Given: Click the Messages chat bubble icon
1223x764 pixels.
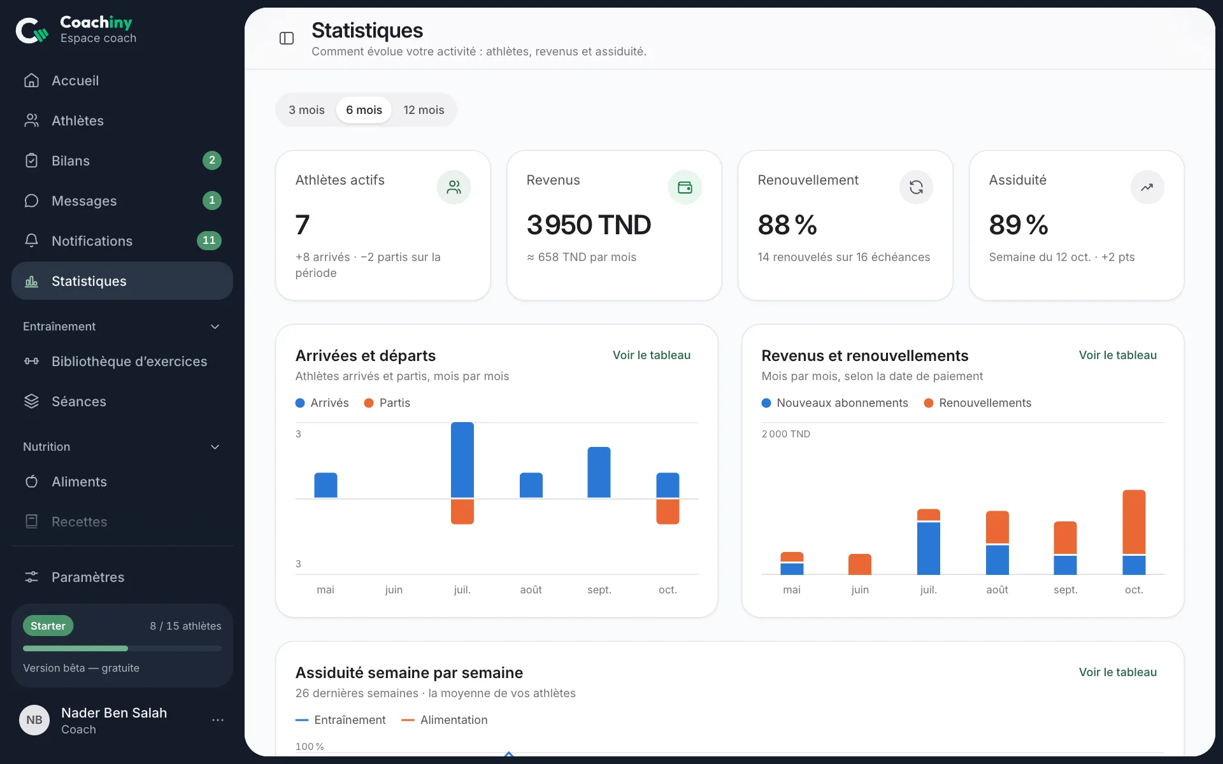Looking at the screenshot, I should pos(31,201).
